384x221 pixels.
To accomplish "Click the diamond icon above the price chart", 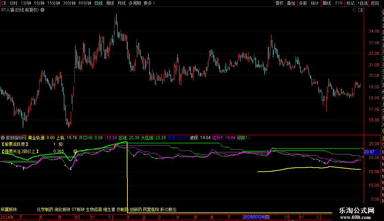I will pos(354,10).
